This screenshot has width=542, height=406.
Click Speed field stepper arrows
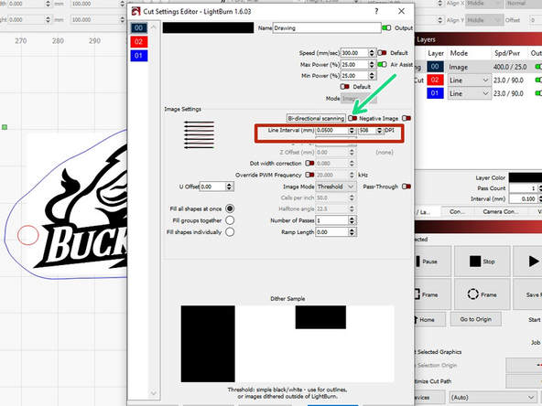point(372,53)
